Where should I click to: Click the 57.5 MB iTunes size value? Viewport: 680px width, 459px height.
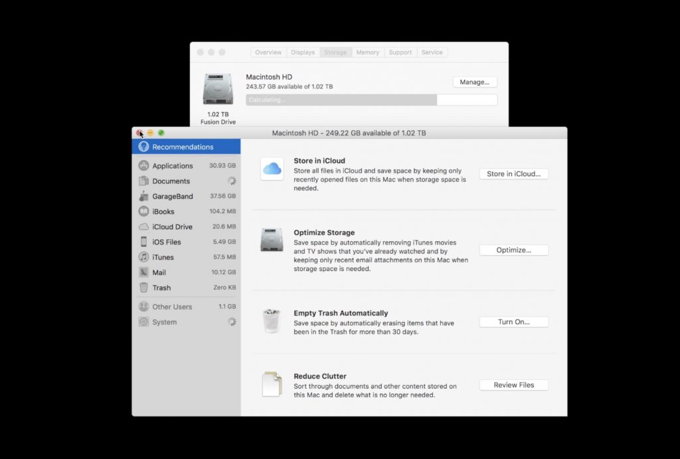[x=224, y=256]
